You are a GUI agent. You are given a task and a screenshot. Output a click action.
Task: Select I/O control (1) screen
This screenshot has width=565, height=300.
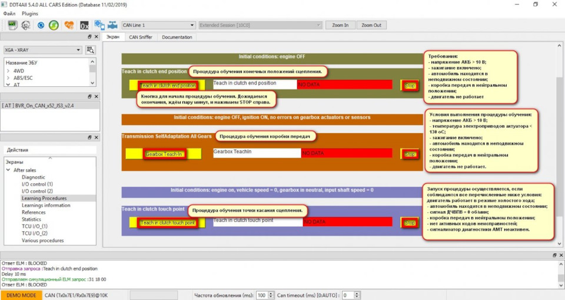pos(37,184)
